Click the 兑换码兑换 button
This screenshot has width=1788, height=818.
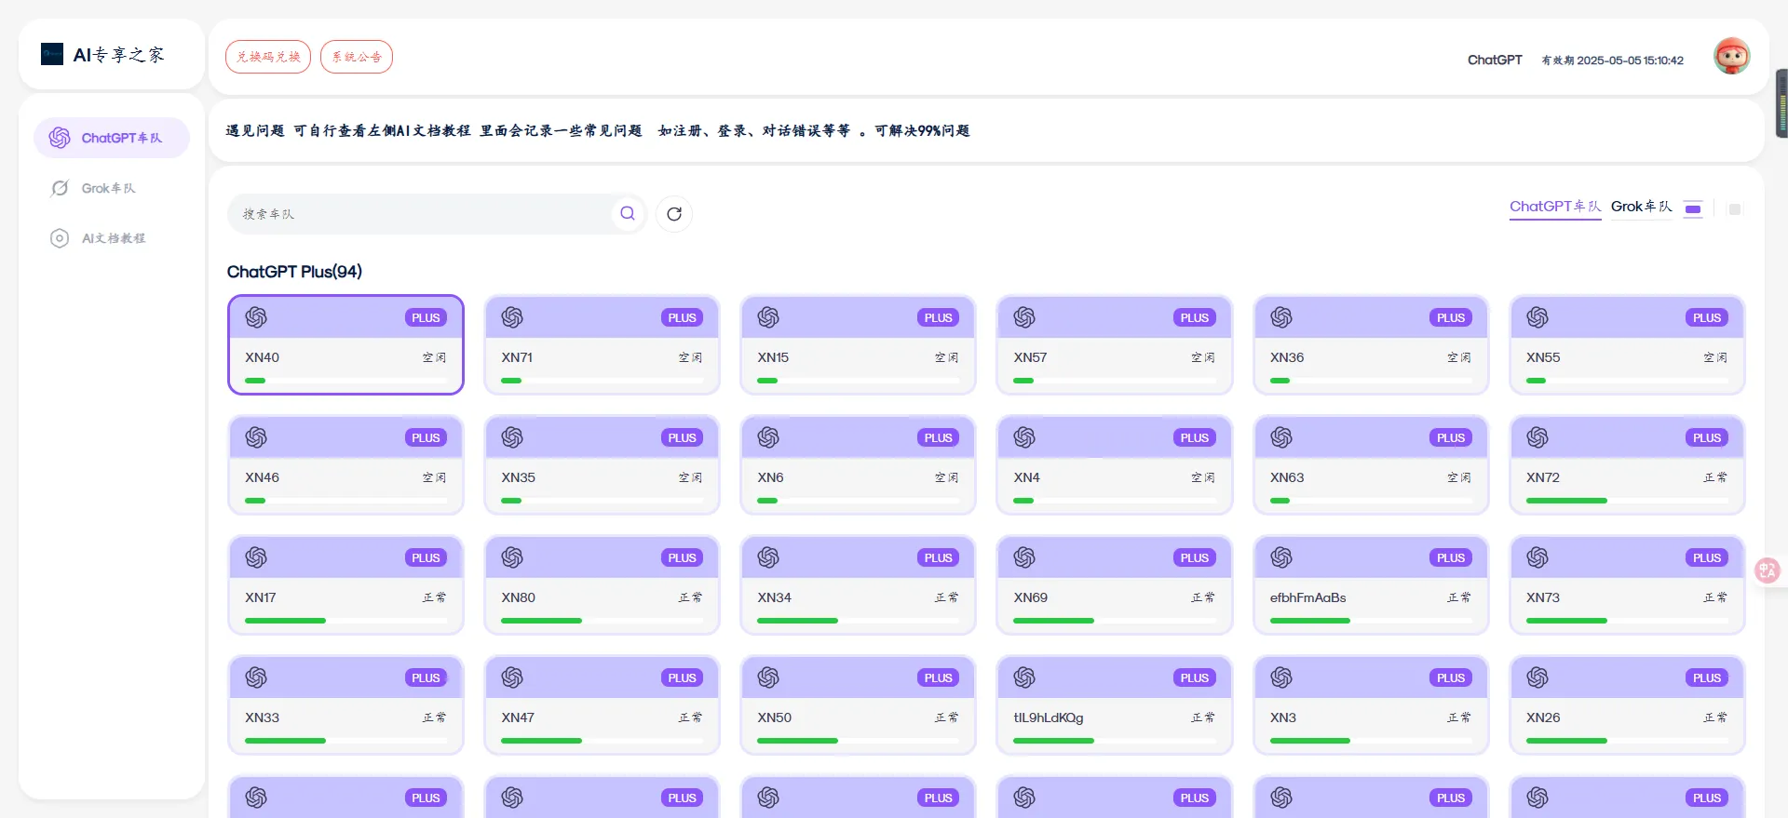(x=268, y=57)
